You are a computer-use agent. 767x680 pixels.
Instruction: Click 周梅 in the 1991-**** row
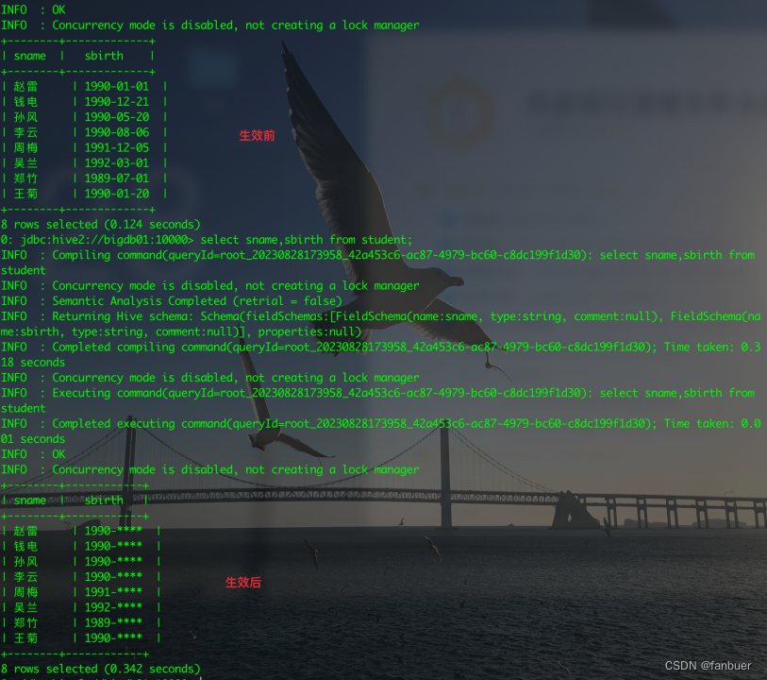pyautogui.click(x=25, y=592)
